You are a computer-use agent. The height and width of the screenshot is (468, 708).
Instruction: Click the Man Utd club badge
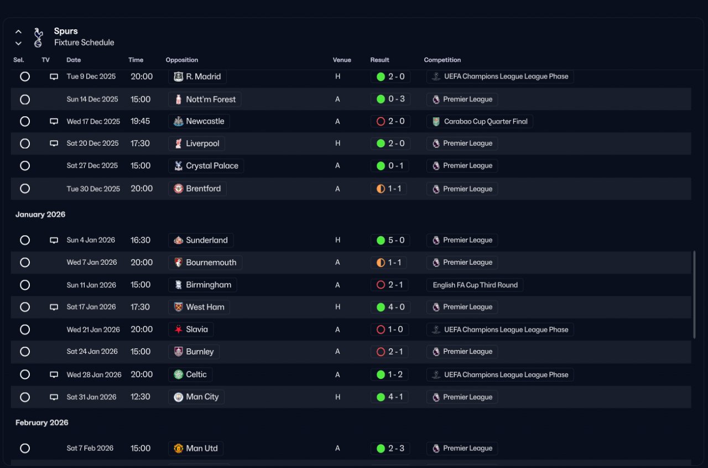click(178, 449)
